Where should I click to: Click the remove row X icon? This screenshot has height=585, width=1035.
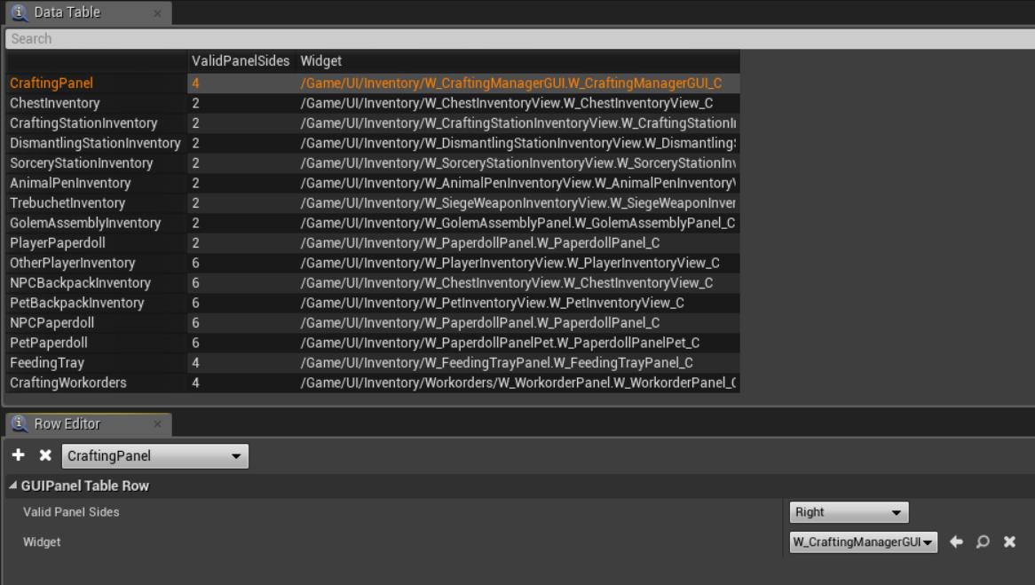click(x=45, y=455)
